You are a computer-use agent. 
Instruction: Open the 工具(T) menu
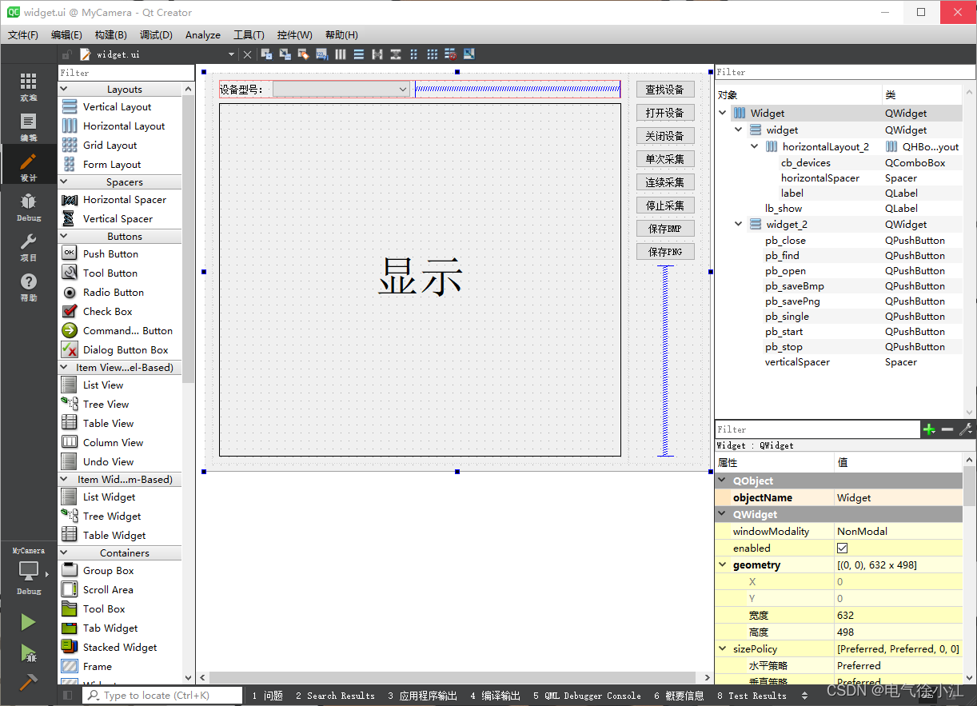coord(249,34)
